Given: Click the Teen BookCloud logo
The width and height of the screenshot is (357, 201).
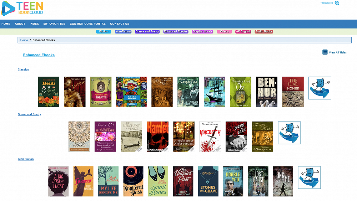Looking at the screenshot, I should click(22, 8).
